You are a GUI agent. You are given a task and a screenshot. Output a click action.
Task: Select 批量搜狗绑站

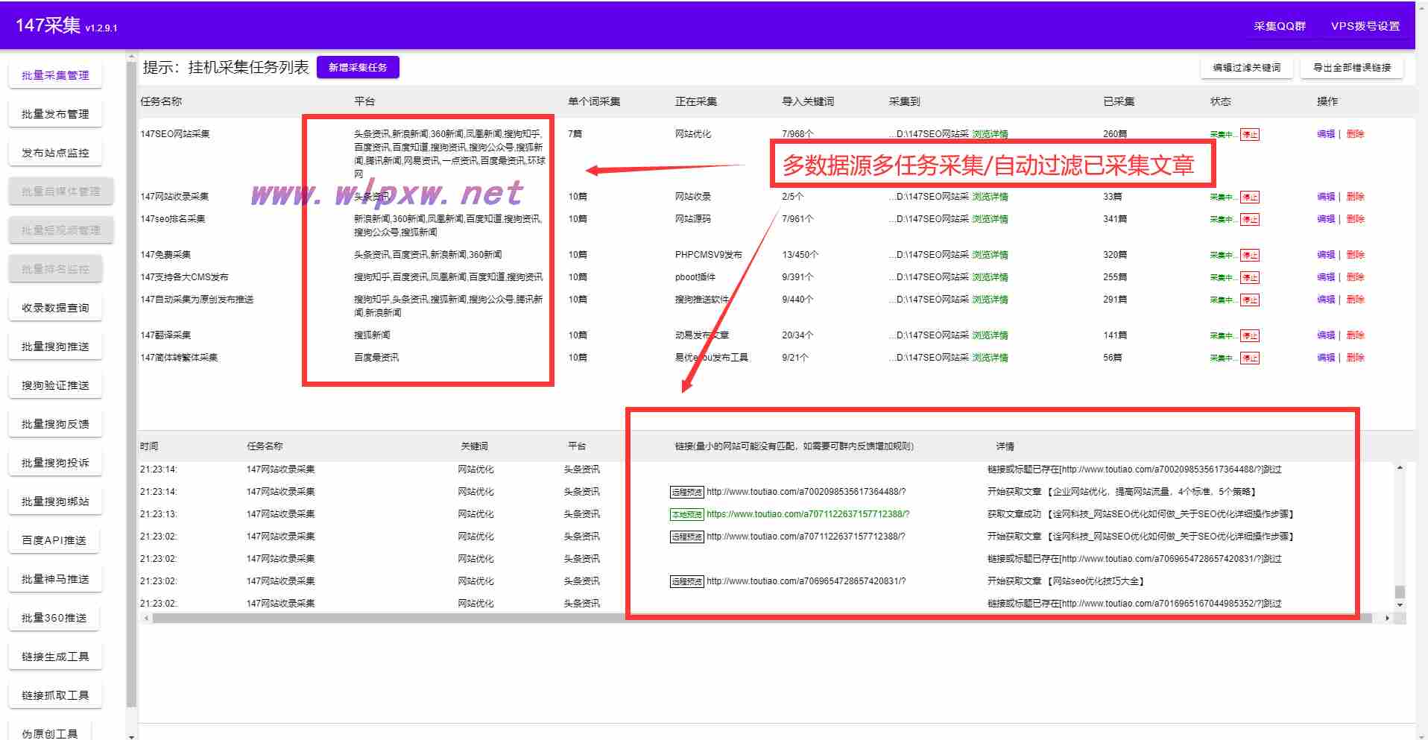tap(55, 502)
